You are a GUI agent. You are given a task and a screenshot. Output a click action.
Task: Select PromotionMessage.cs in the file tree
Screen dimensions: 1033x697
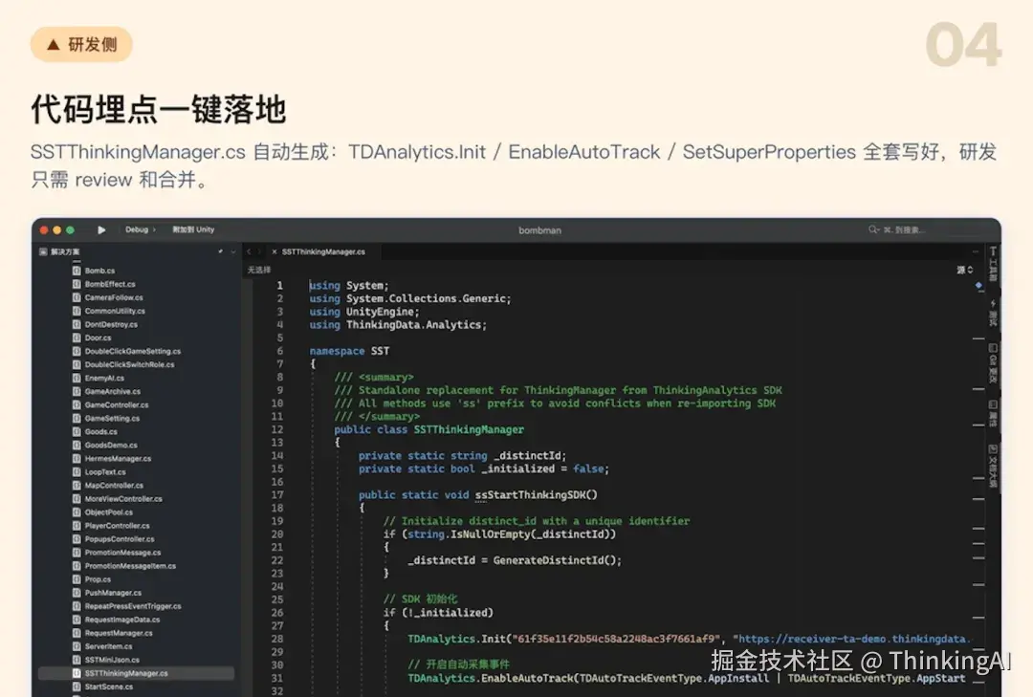[122, 553]
